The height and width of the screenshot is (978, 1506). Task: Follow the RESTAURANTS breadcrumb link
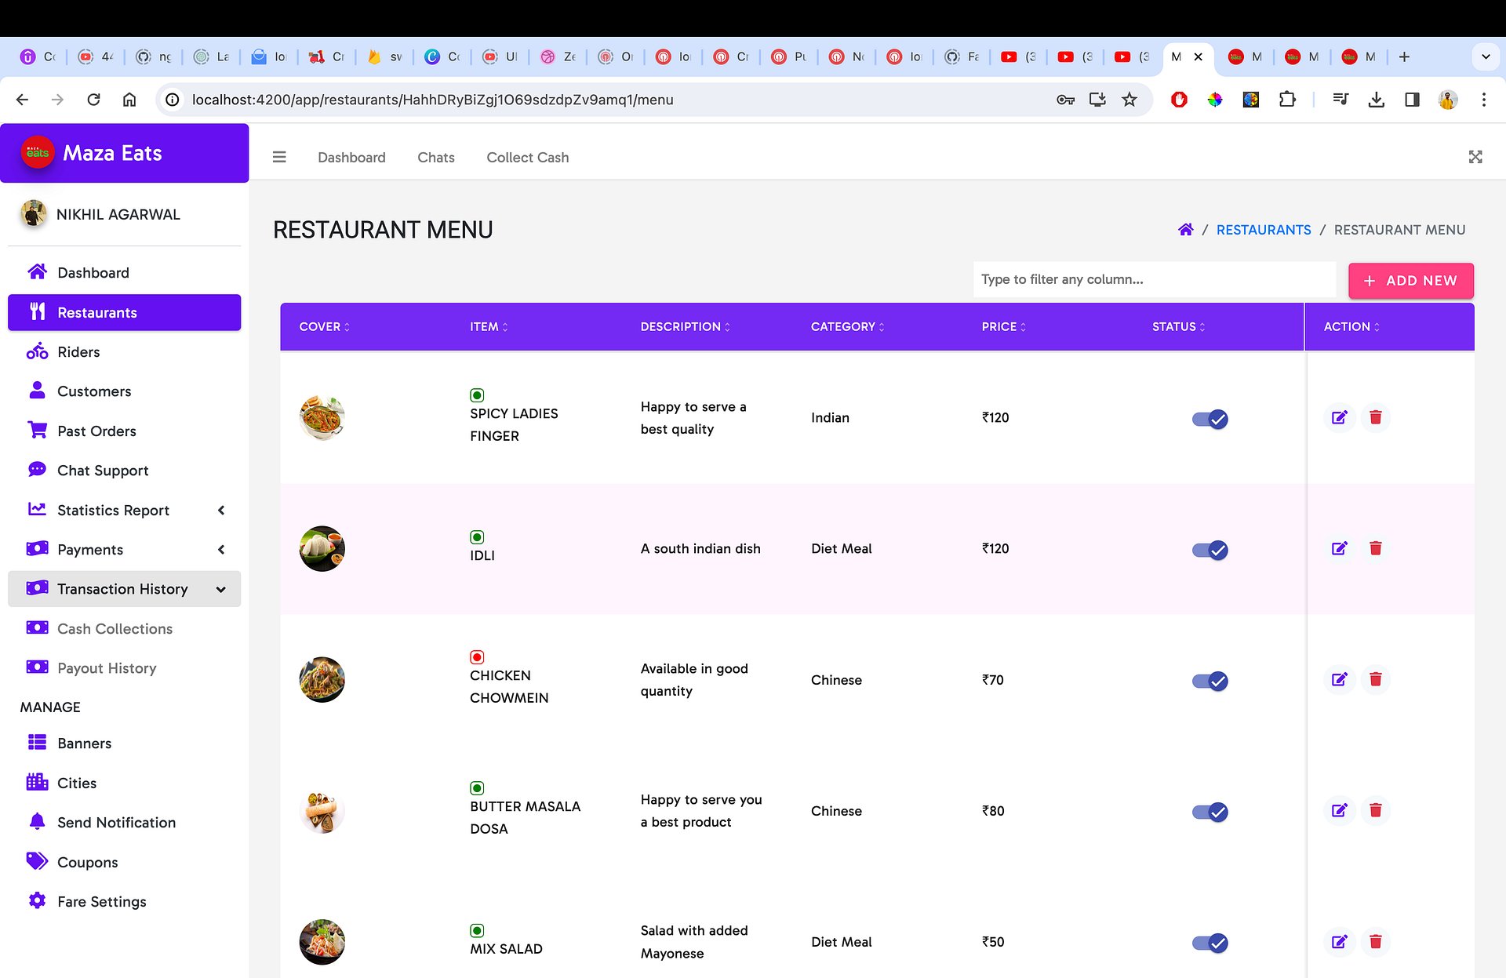click(x=1263, y=230)
